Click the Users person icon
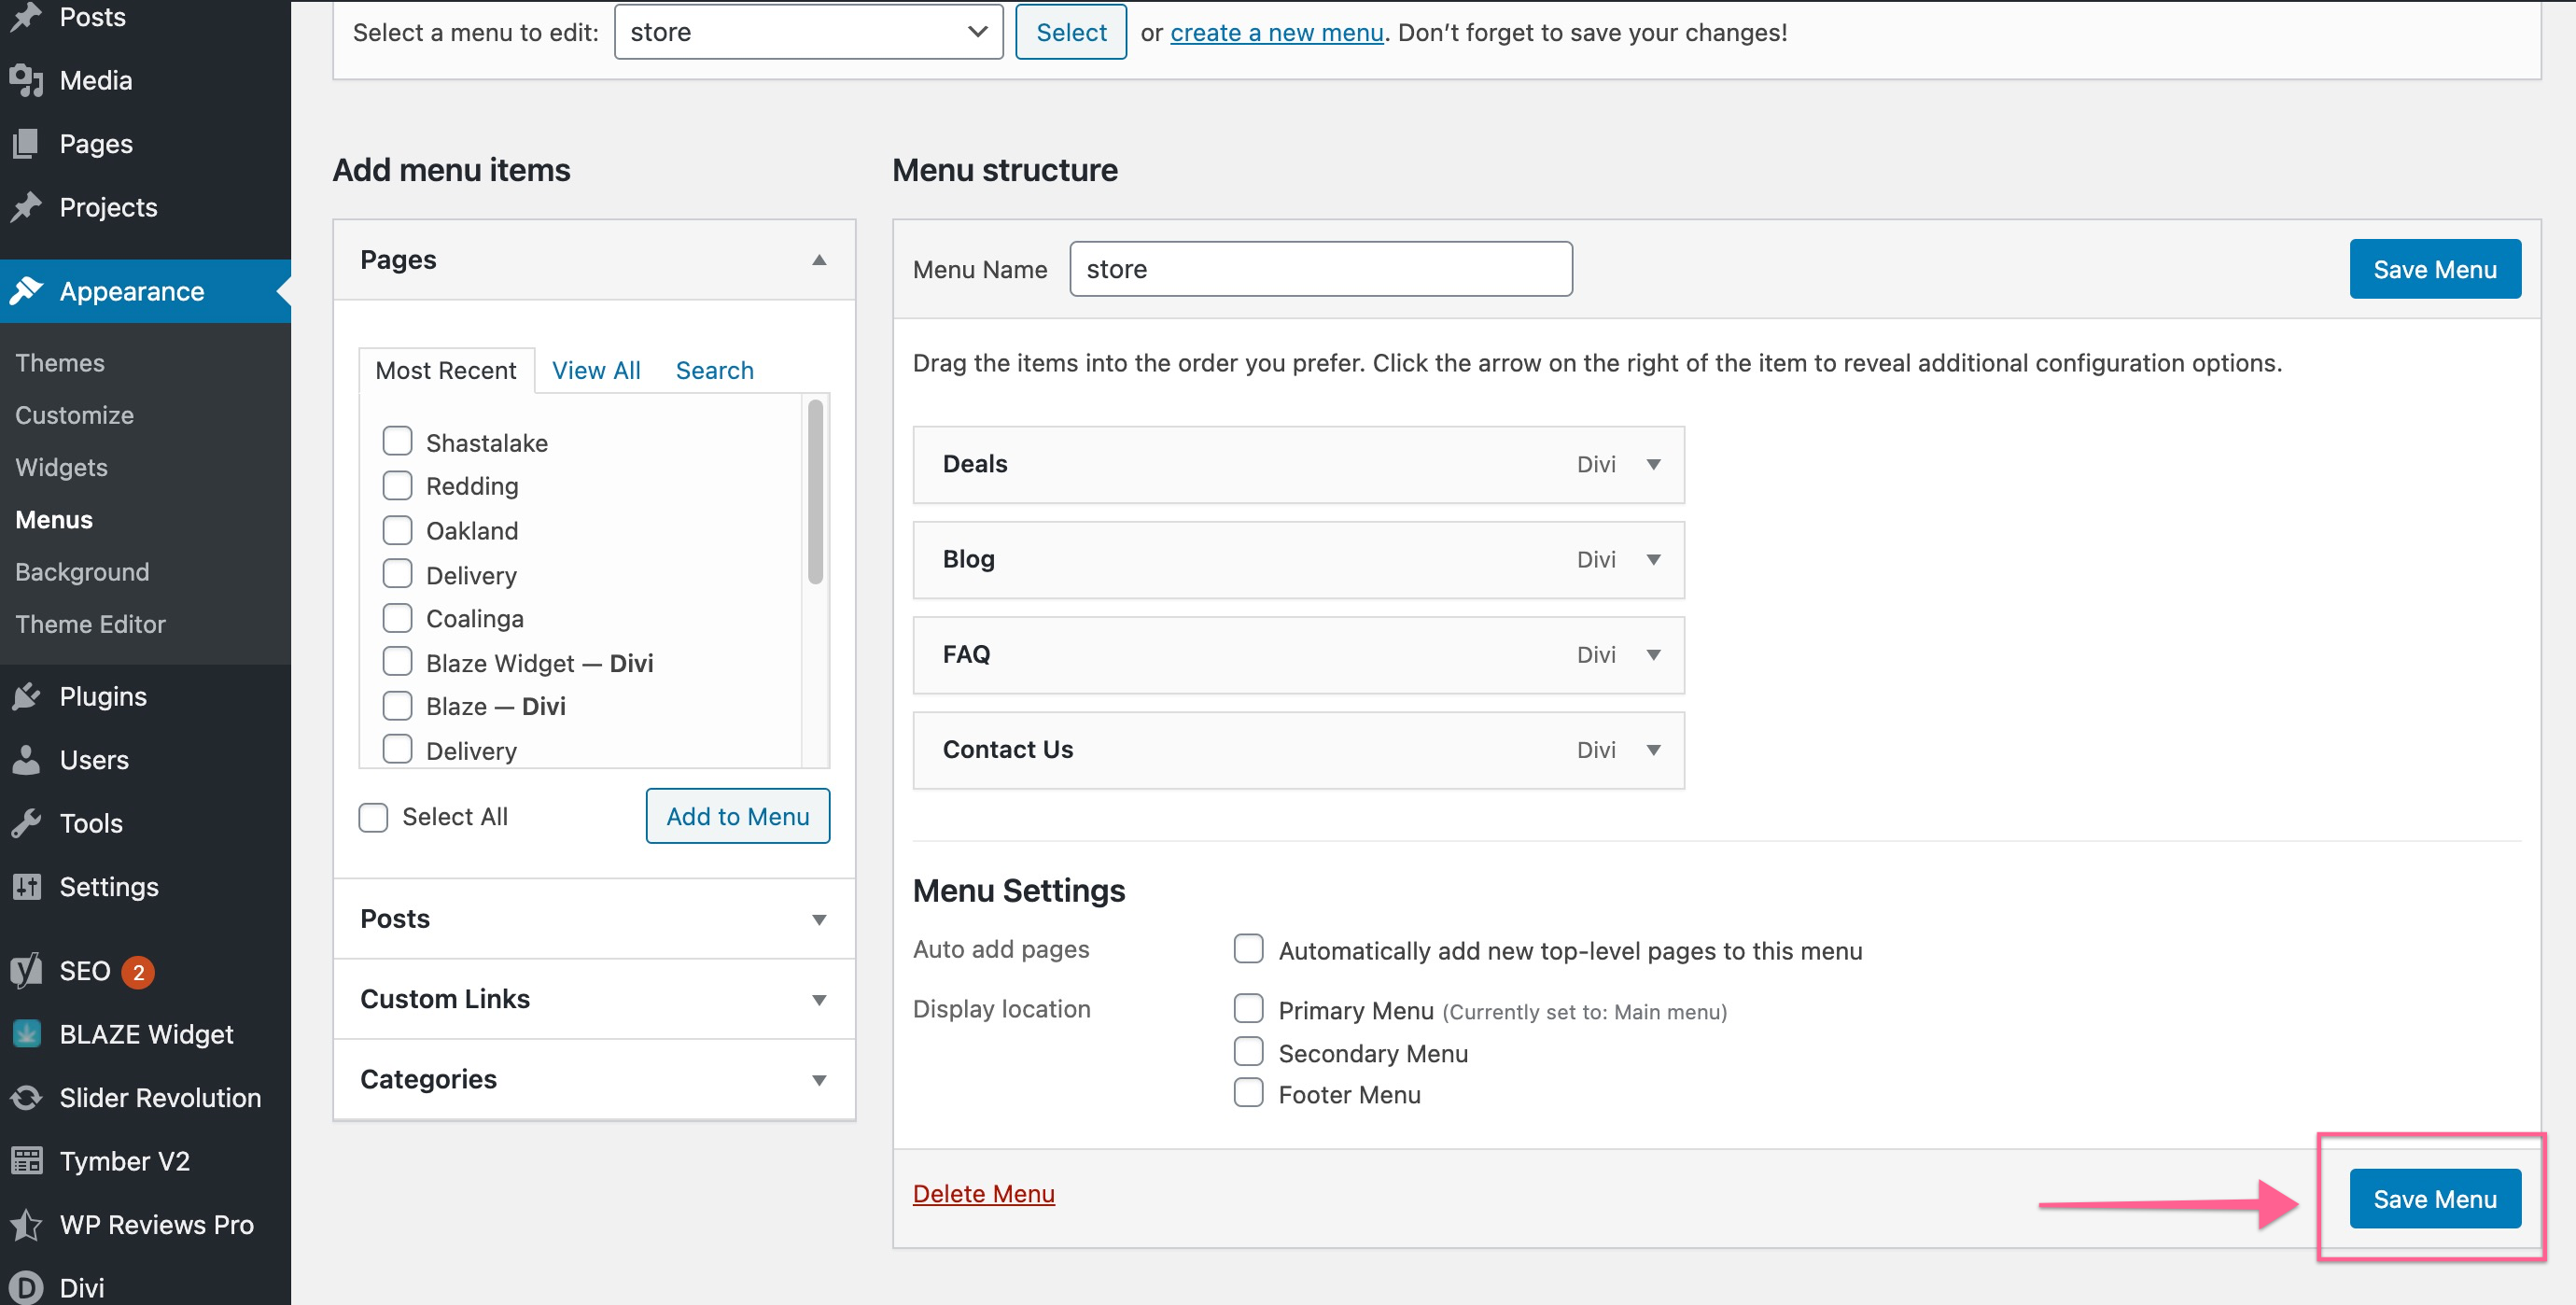This screenshot has height=1305, width=2576. (x=26, y=760)
